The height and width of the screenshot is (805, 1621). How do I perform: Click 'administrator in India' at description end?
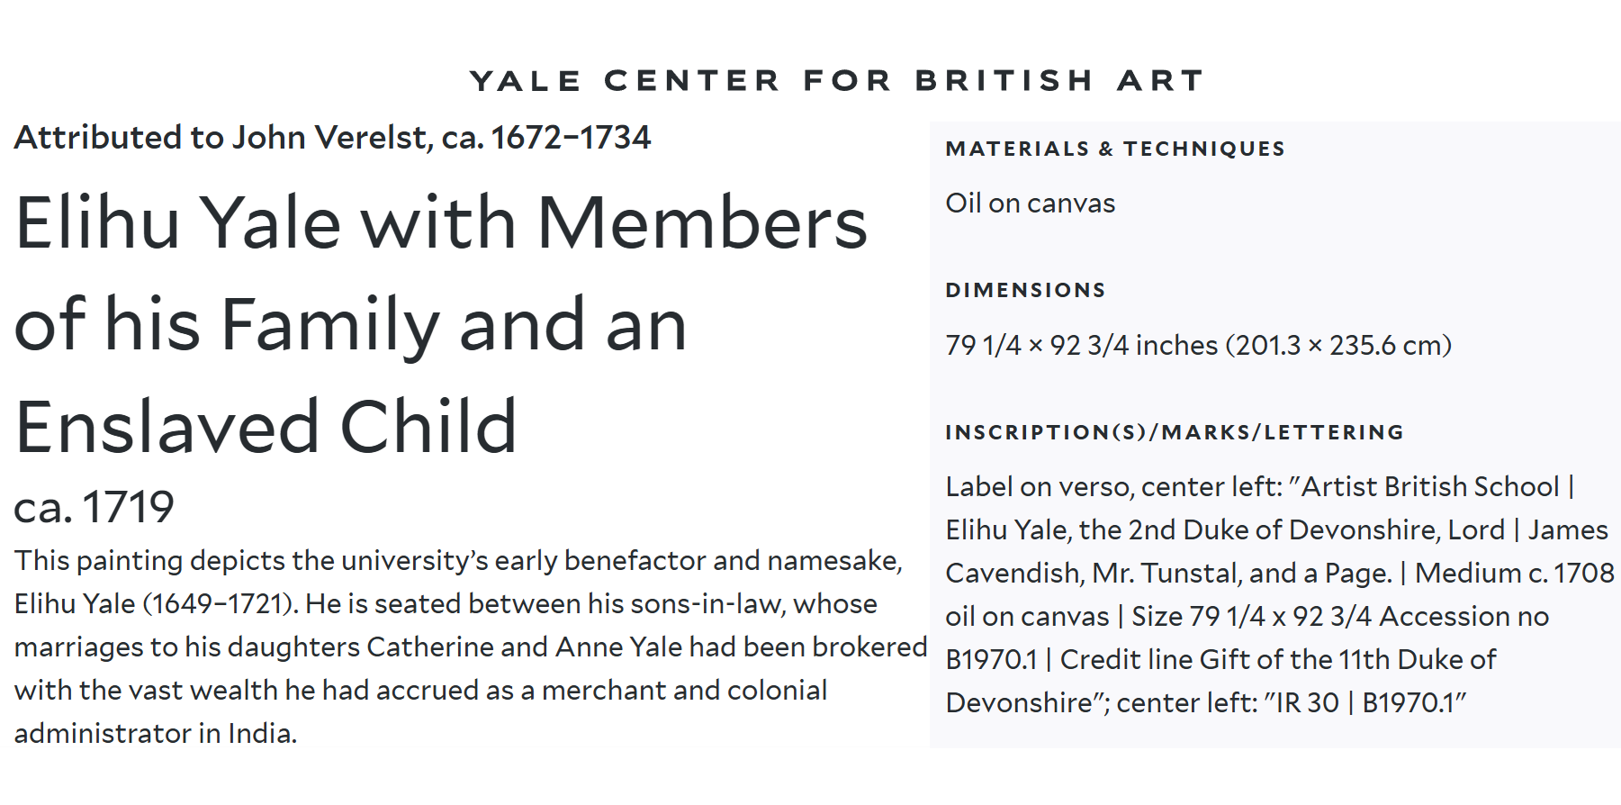(154, 734)
